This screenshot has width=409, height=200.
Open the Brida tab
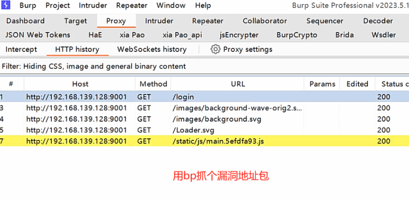tap(344, 35)
